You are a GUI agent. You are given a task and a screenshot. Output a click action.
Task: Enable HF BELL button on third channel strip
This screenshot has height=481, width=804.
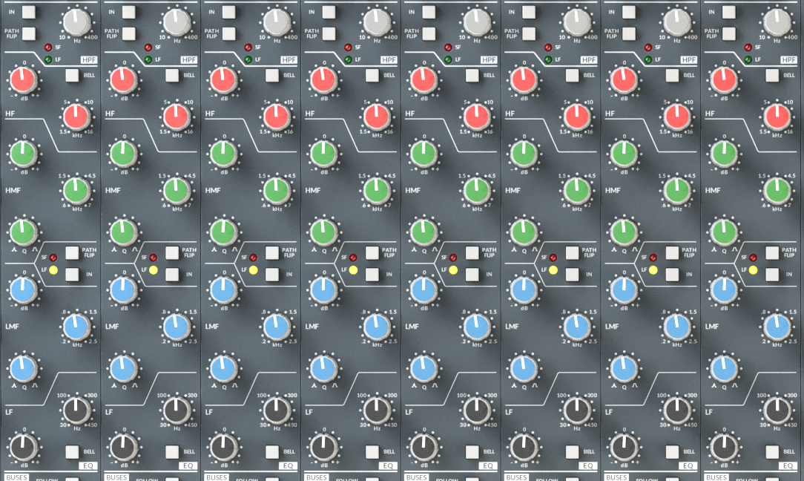[x=272, y=75]
